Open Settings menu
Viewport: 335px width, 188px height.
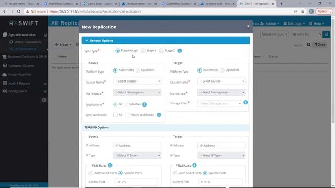(294, 23)
